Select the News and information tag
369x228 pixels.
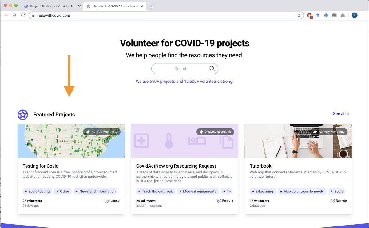point(96,191)
